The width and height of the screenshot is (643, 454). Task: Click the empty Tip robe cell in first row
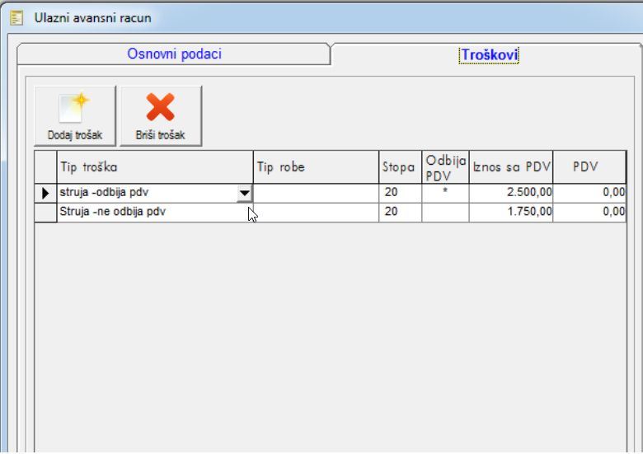(x=316, y=193)
